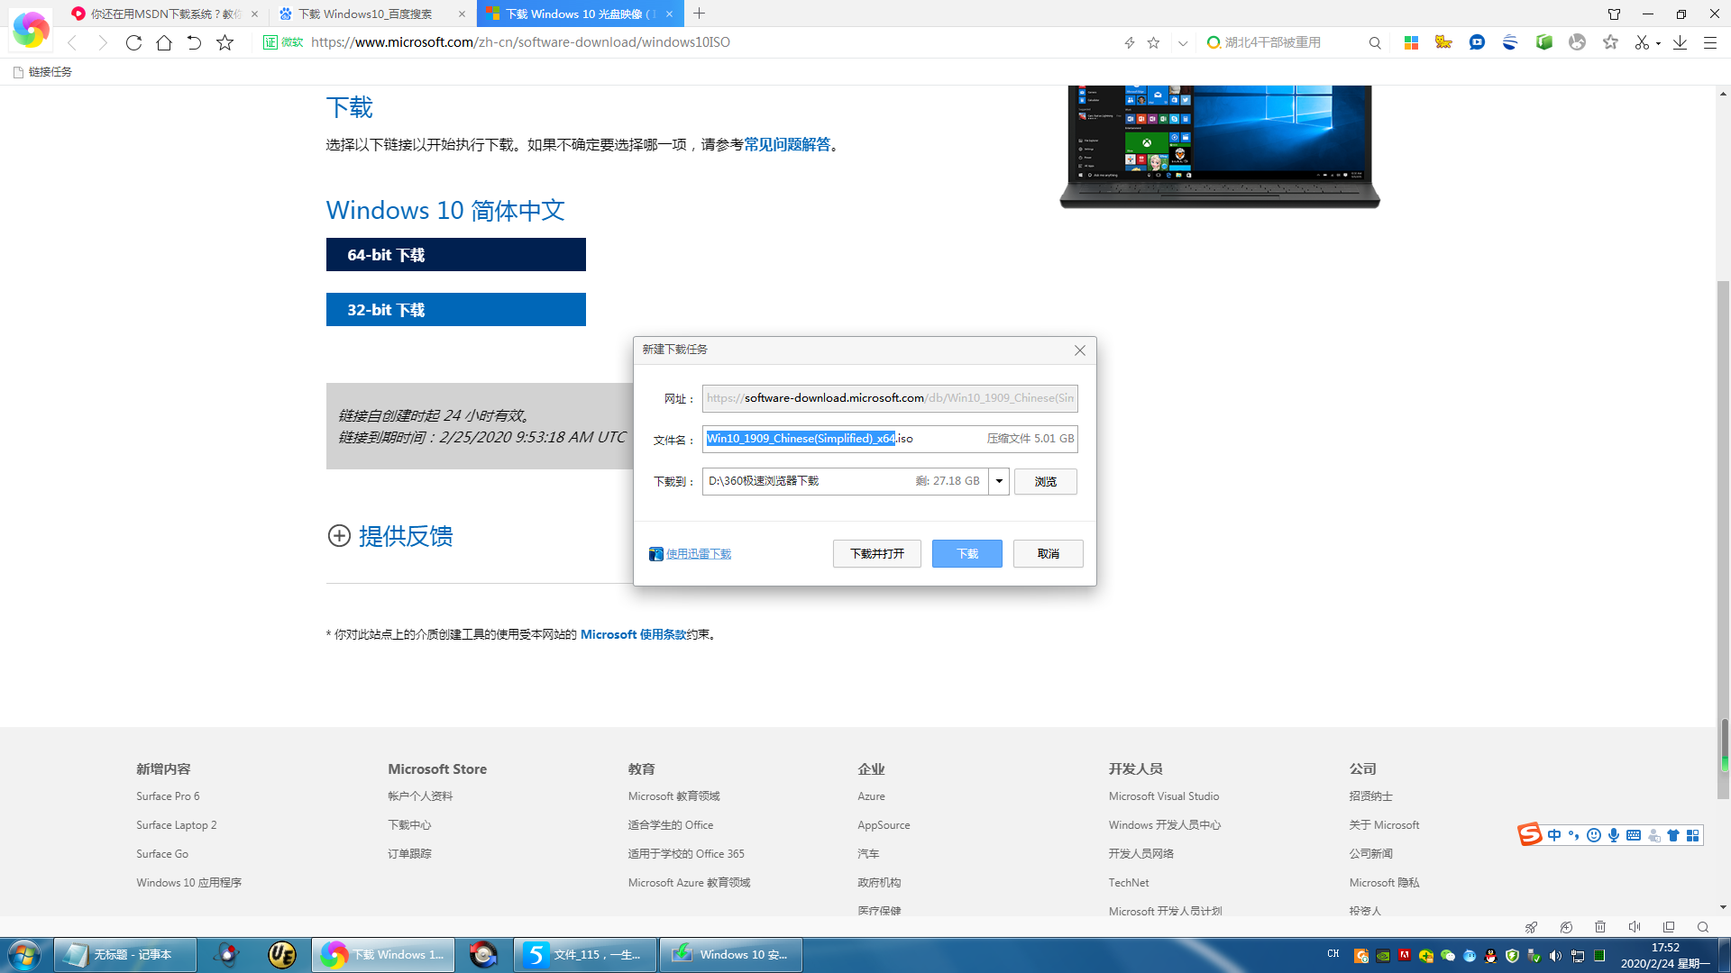
Task: Open the 链接任务 bookmark bar item
Action: click(42, 72)
